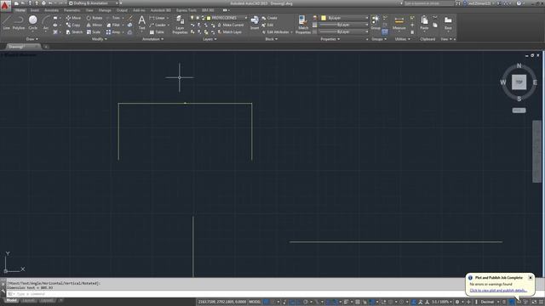Toggle MODEL space button in status bar
The image size is (545, 306).
coord(255,302)
